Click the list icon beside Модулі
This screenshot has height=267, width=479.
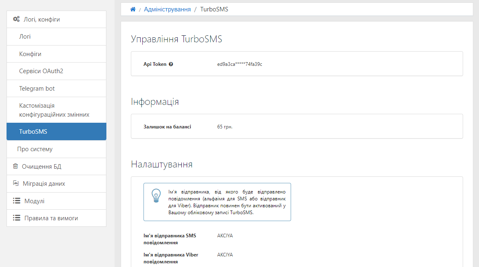point(16,201)
